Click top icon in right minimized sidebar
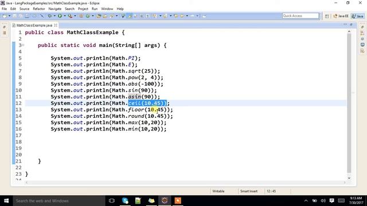367x206 pixels. 362,27
